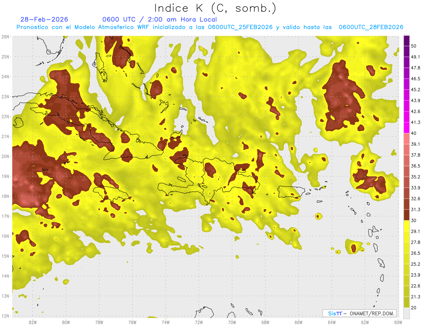Click the '23N' latitude axis label
Viewport: 423px width, 327px height.
tap(5, 97)
